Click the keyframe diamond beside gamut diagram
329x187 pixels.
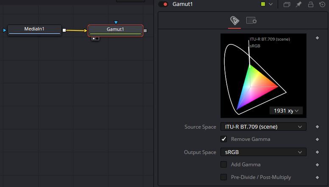point(317,38)
